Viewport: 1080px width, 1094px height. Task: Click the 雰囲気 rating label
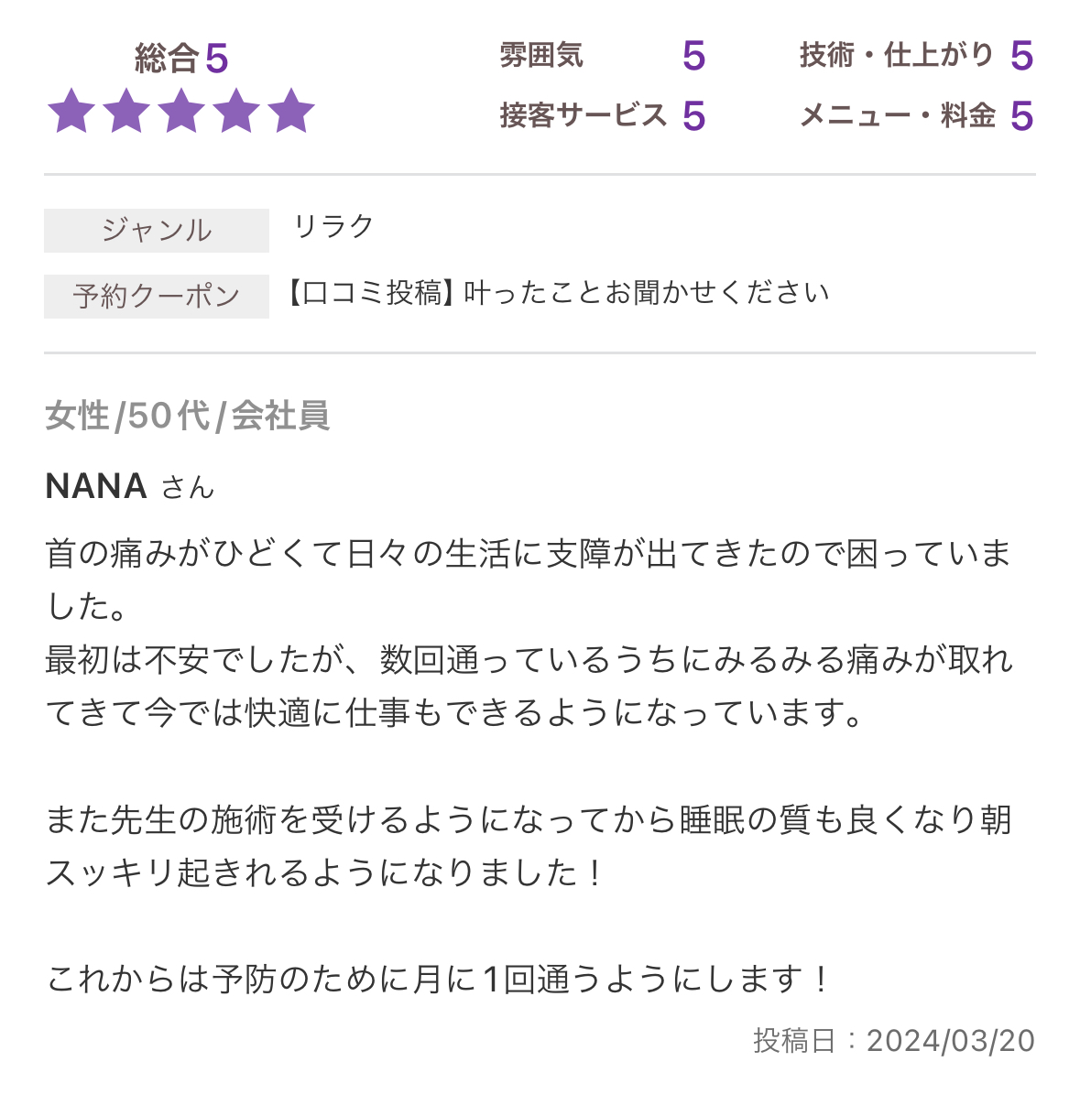(x=541, y=56)
